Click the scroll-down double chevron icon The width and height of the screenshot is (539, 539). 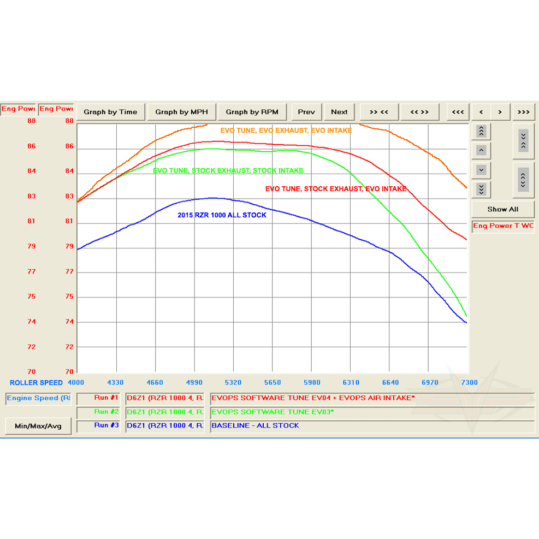[481, 189]
